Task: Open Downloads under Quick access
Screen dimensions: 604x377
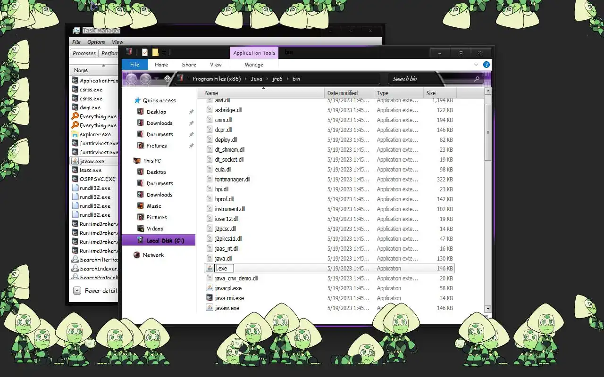Action: coord(159,123)
